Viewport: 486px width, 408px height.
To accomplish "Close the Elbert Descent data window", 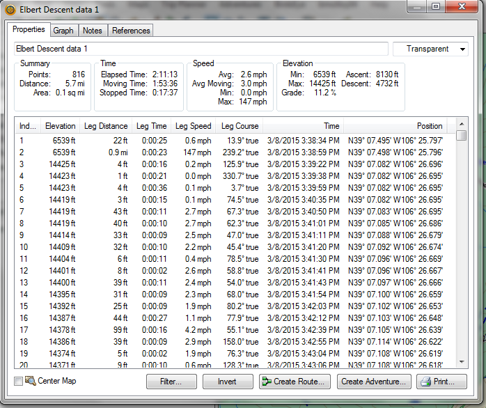I will tap(462, 6).
